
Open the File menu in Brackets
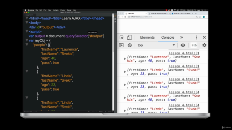tap(37, 10)
